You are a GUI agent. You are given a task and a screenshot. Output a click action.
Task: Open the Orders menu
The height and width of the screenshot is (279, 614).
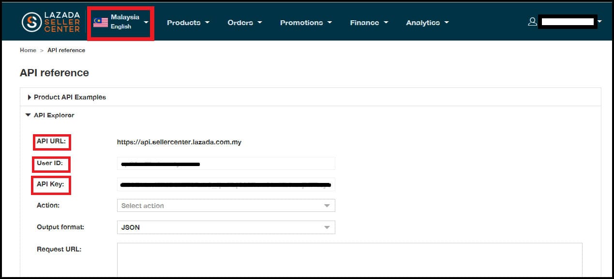point(245,23)
